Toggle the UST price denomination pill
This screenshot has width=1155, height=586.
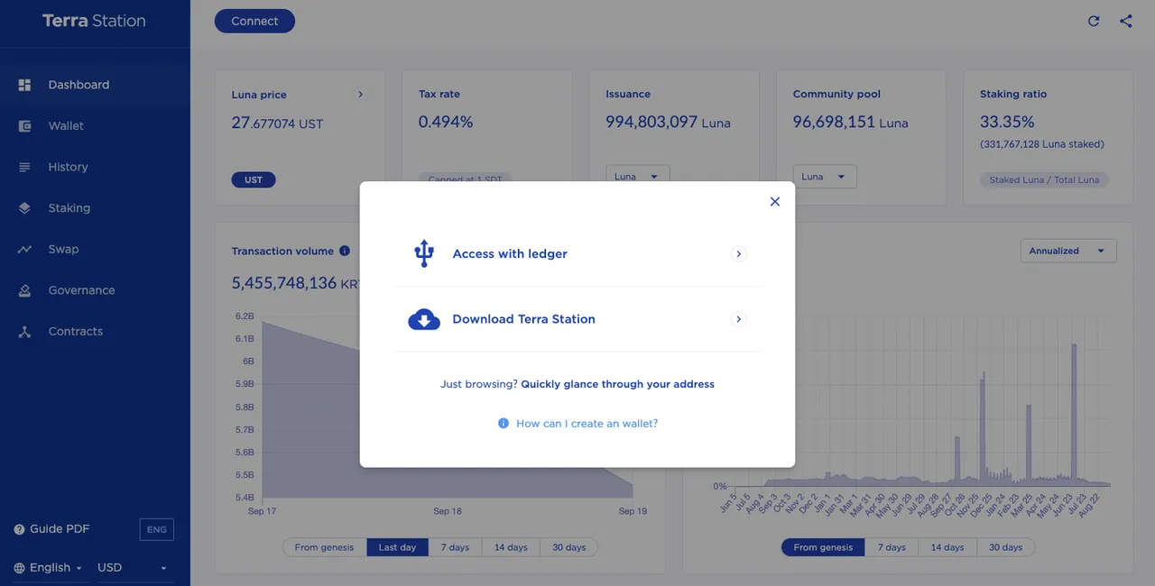pos(254,179)
